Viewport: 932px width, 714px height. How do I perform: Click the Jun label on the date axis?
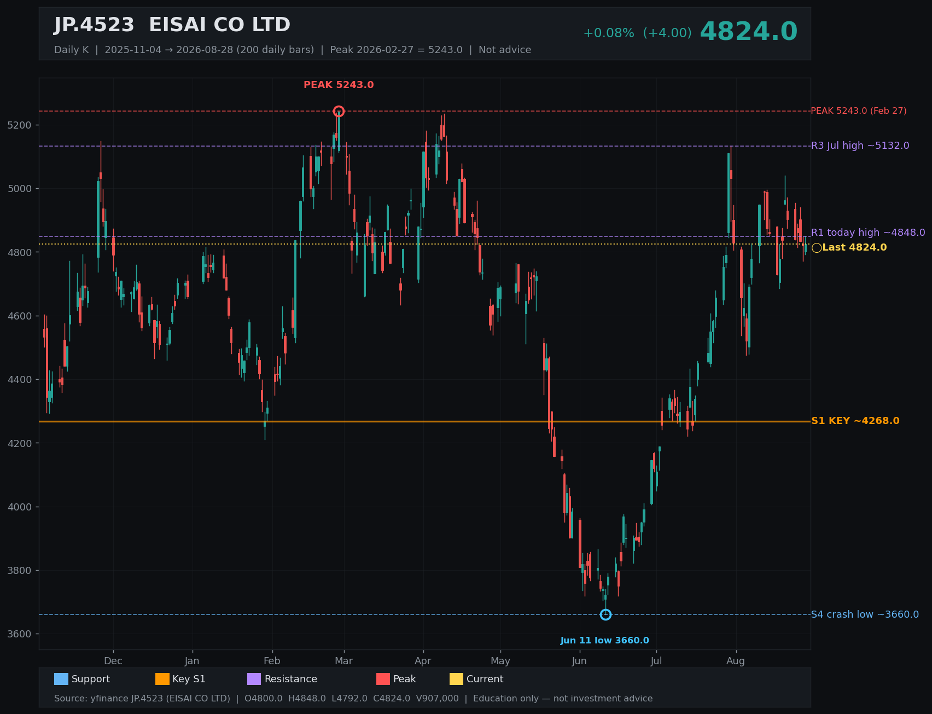tap(579, 661)
